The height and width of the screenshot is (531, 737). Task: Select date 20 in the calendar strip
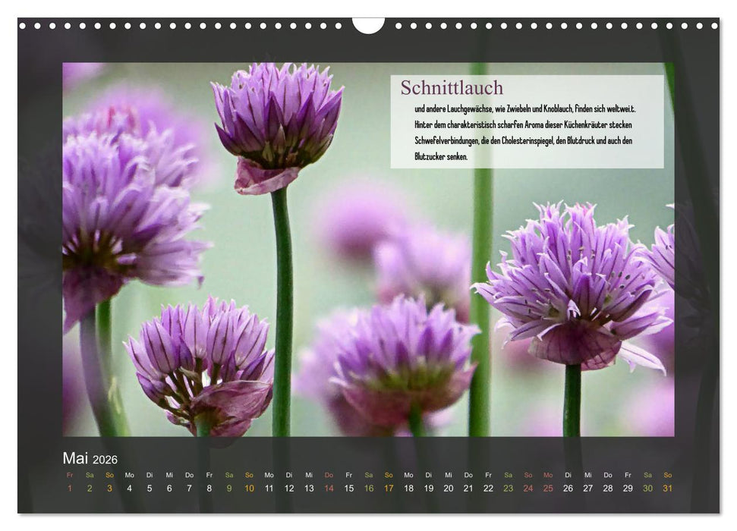point(449,489)
